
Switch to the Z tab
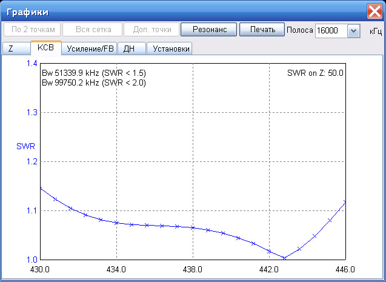(11, 49)
